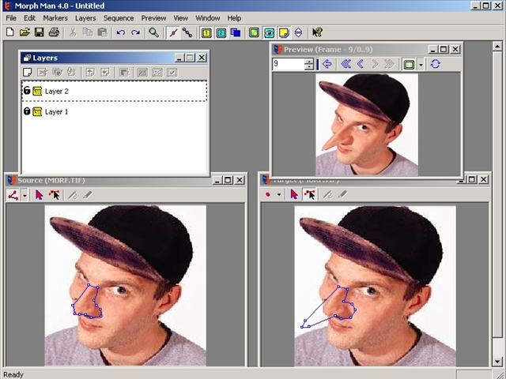The height and width of the screenshot is (379, 506).
Task: Click the yellow layer icon of Layer 1
Action: tap(37, 112)
